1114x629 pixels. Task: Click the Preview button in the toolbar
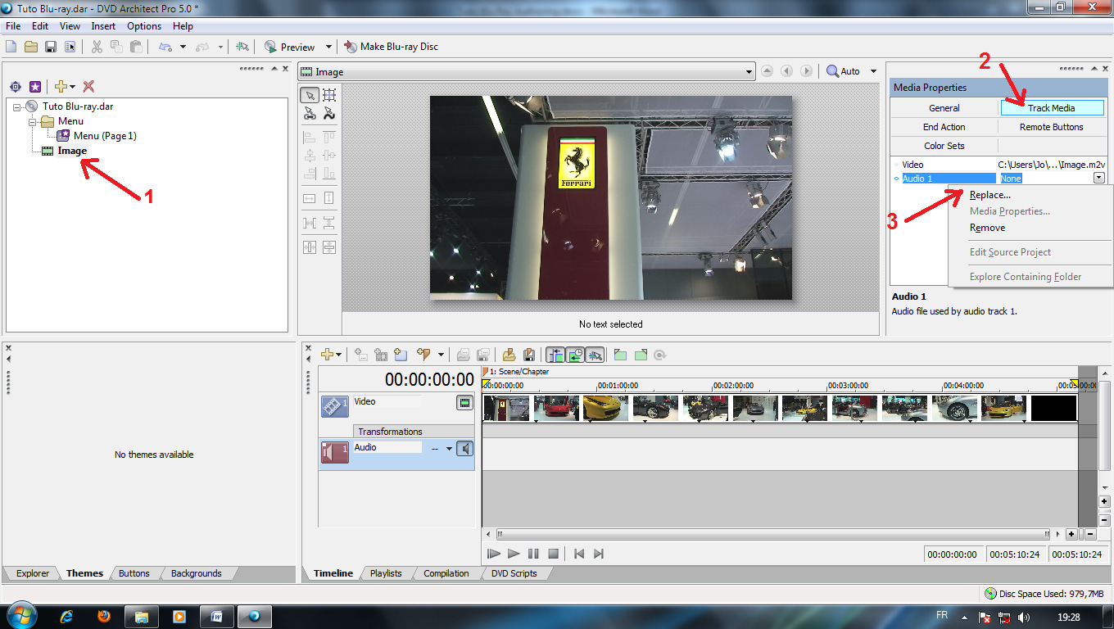(290, 47)
